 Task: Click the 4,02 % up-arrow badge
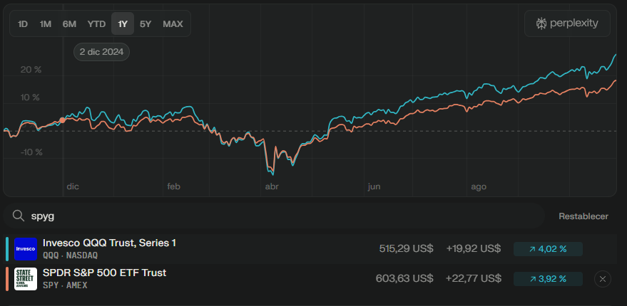click(x=548, y=249)
